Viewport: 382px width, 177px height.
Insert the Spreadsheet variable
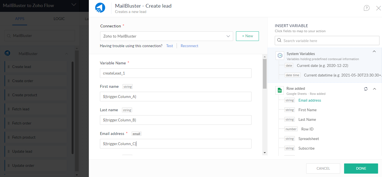pos(309,139)
